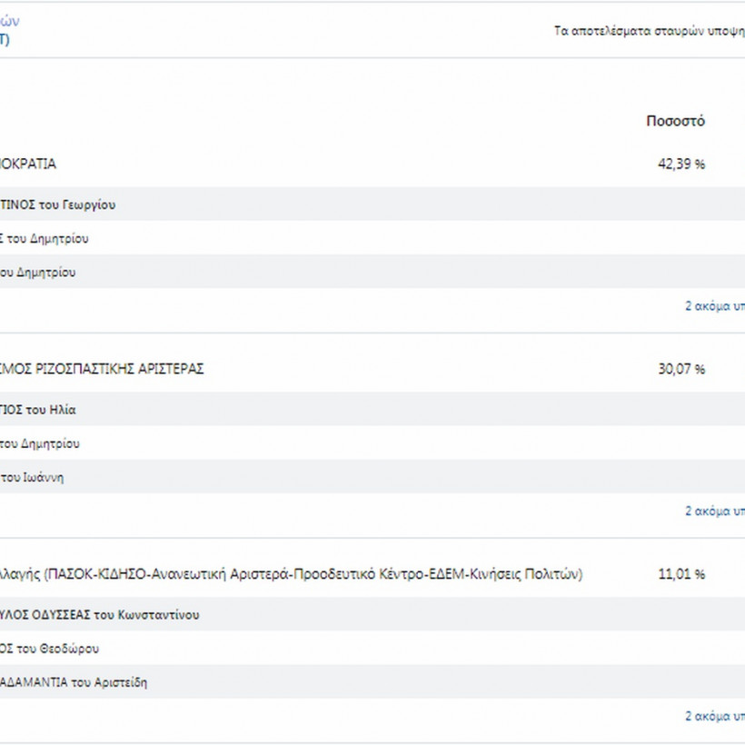
Task: Expand '2 ακόμα' candidates under 11,01 % party
Action: (x=714, y=716)
